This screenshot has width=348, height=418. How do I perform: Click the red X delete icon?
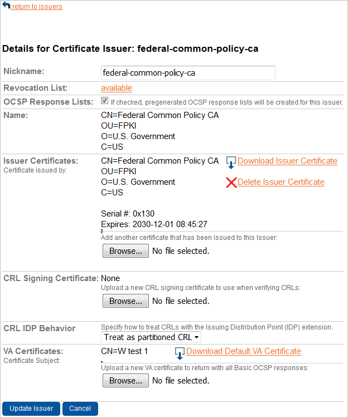231,182
